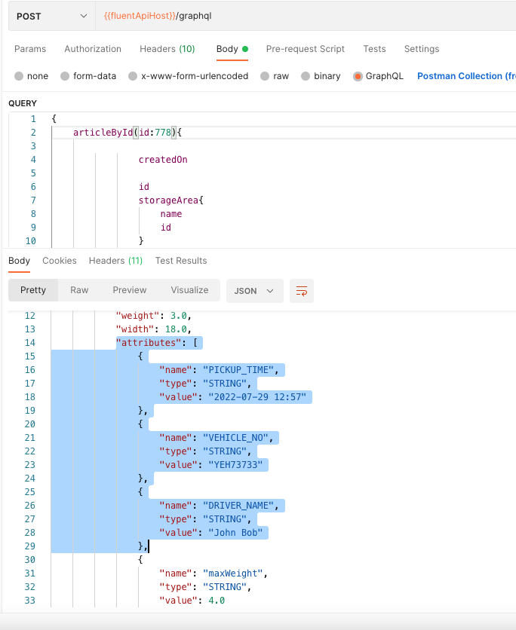Switch to the Authorization tab
The image size is (516, 630).
coord(93,49)
